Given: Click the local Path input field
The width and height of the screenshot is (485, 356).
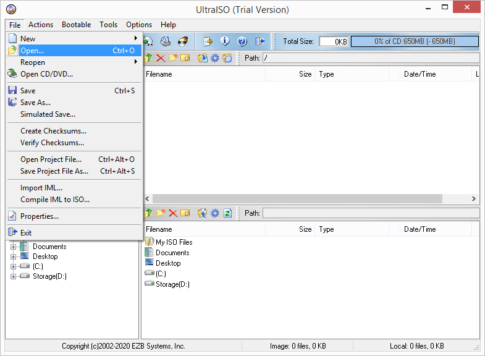Looking at the screenshot, I should 371,213.
